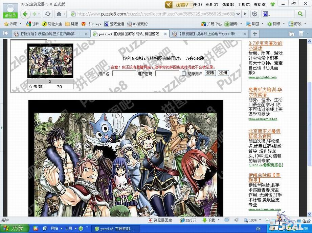This screenshot has width=312, height=233.
Task: Open the 收藏(B) menu
Action: tap(228, 4)
